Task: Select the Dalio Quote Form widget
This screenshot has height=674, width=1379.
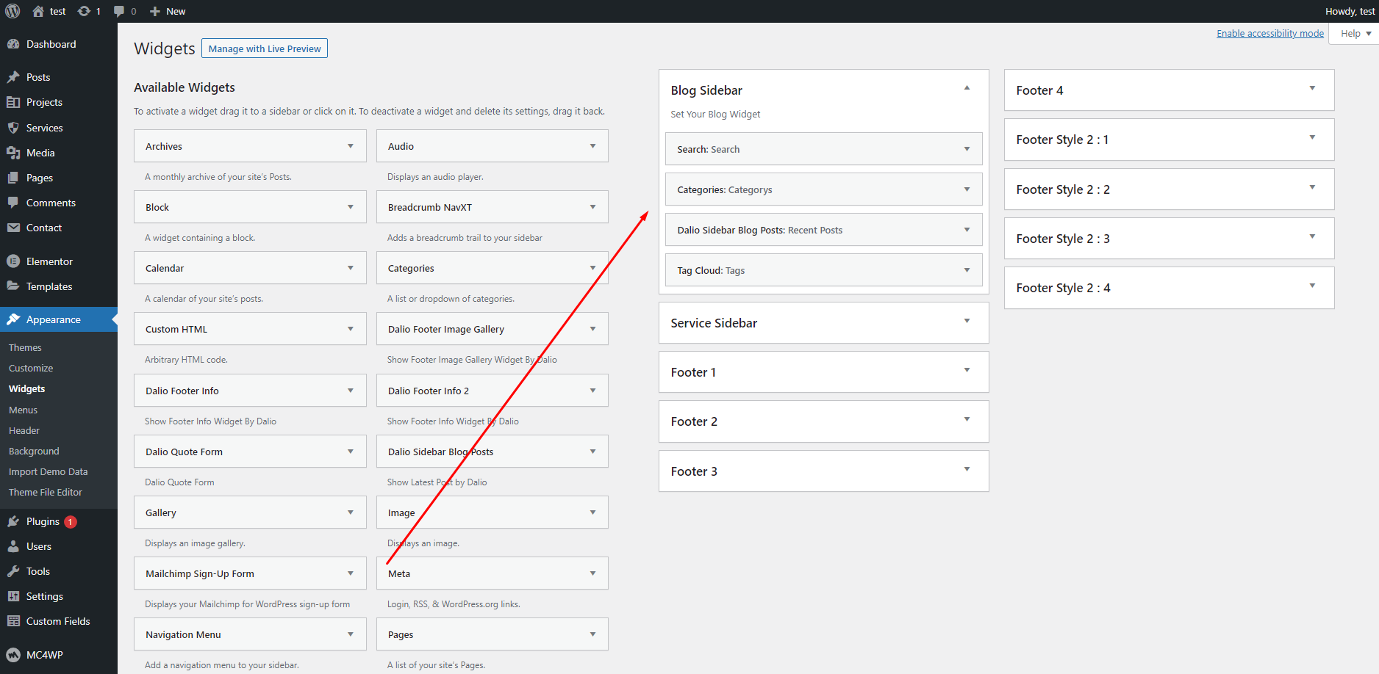Action: [x=250, y=452]
